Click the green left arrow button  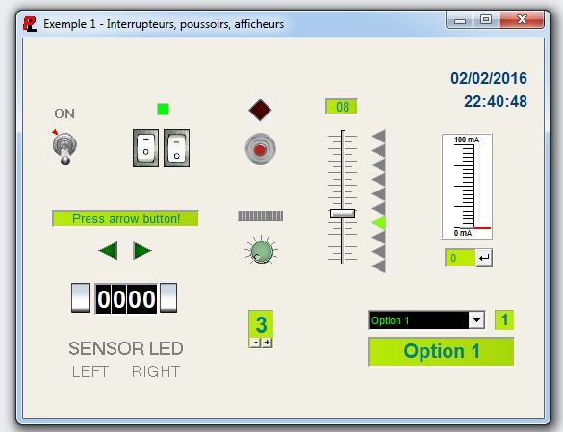click(108, 250)
